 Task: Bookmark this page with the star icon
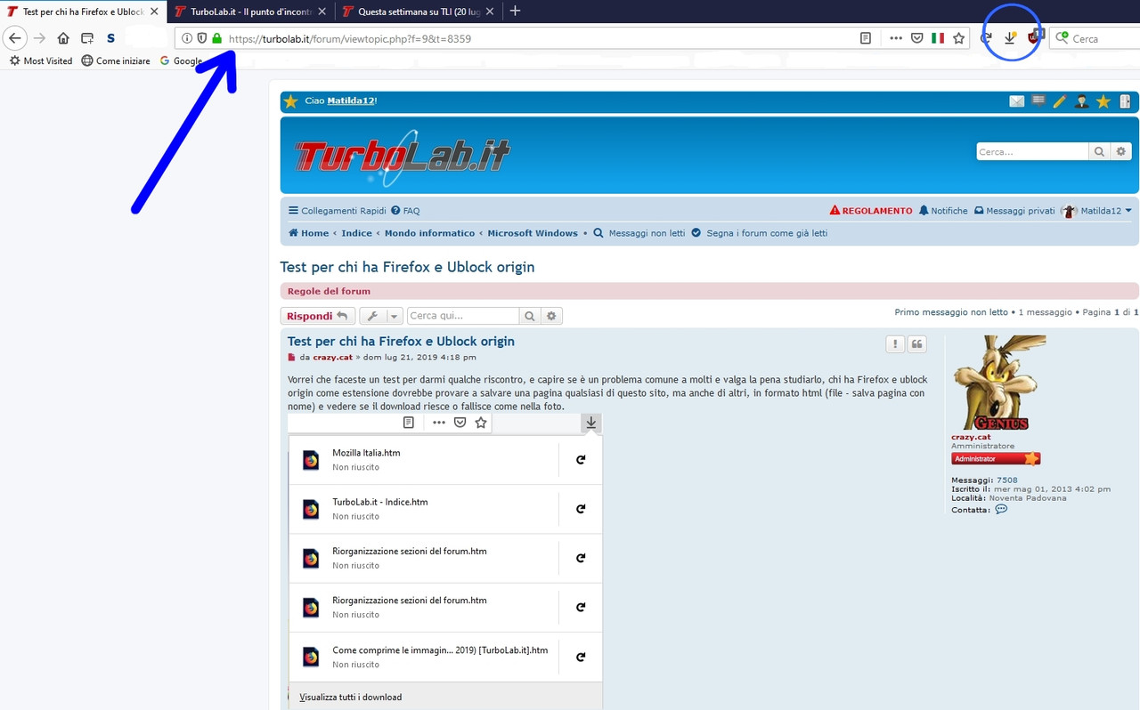[959, 38]
